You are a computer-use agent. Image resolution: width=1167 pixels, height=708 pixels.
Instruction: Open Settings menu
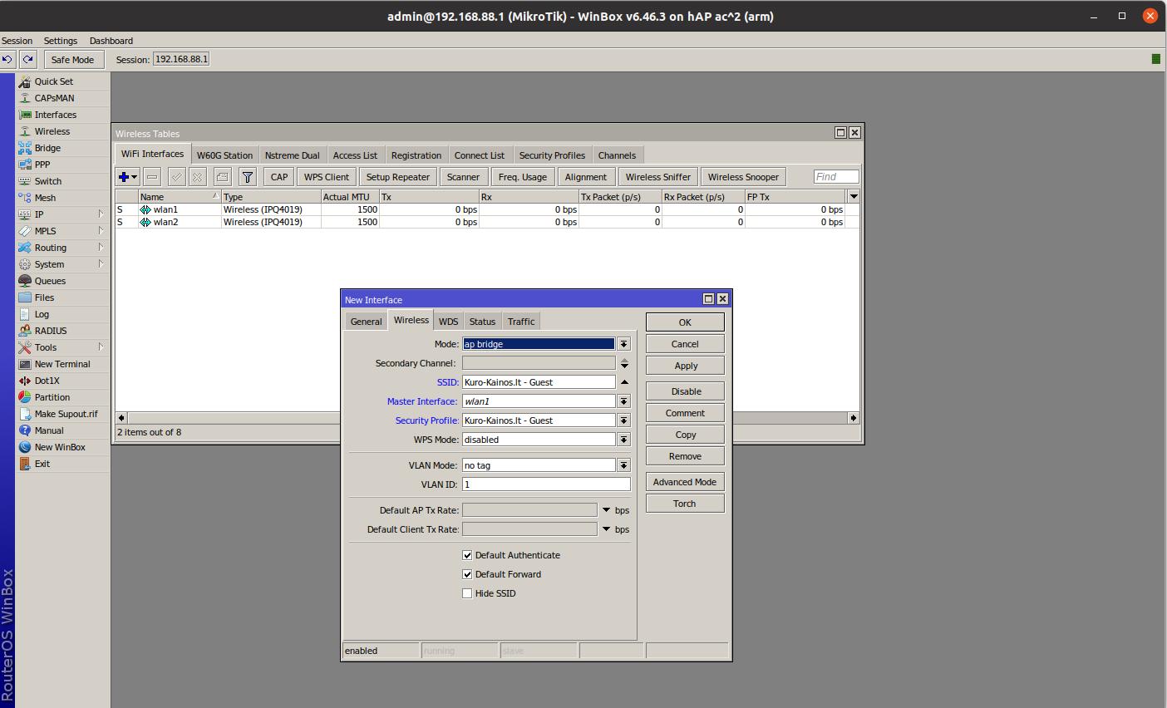click(x=61, y=41)
